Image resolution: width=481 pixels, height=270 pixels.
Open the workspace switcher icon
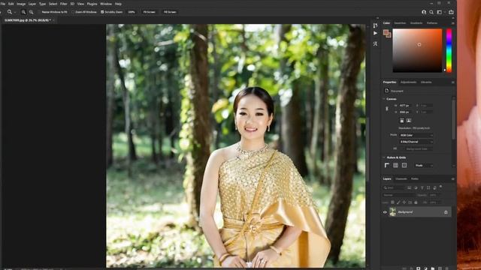coord(439,12)
